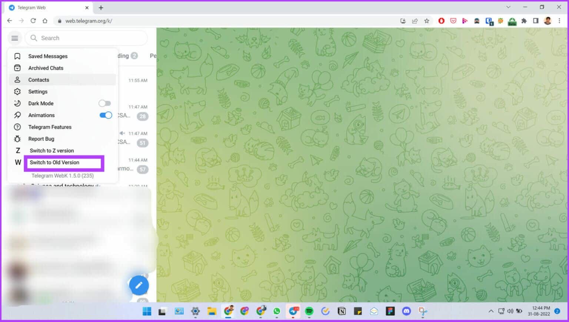This screenshot has height=322, width=569.
Task: Open Notion from the taskbar
Action: coord(342,311)
